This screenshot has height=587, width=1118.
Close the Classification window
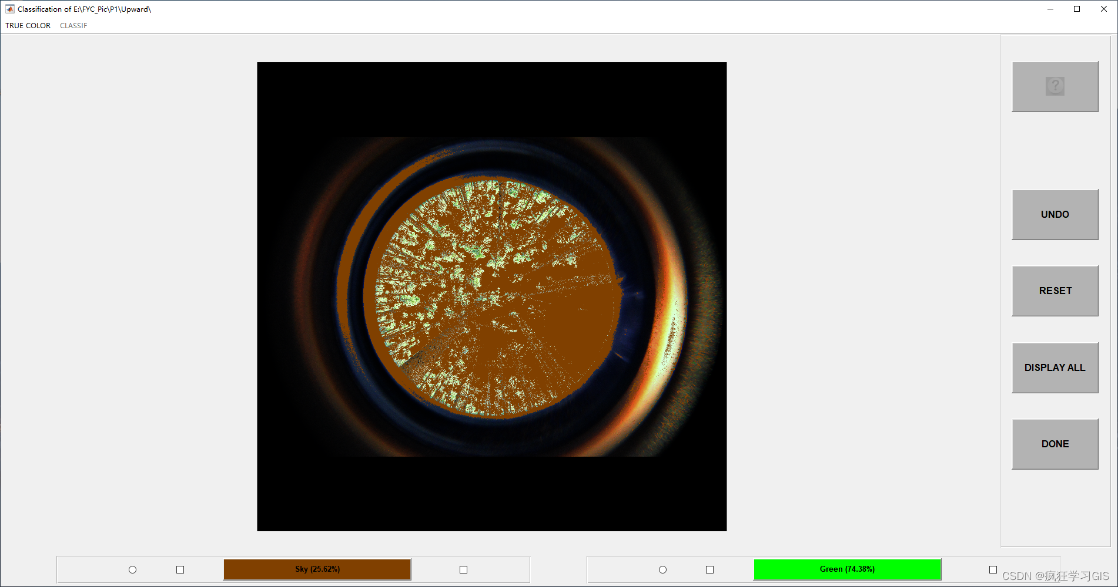click(x=1104, y=9)
